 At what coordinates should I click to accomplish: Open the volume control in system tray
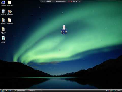click(115, 90)
